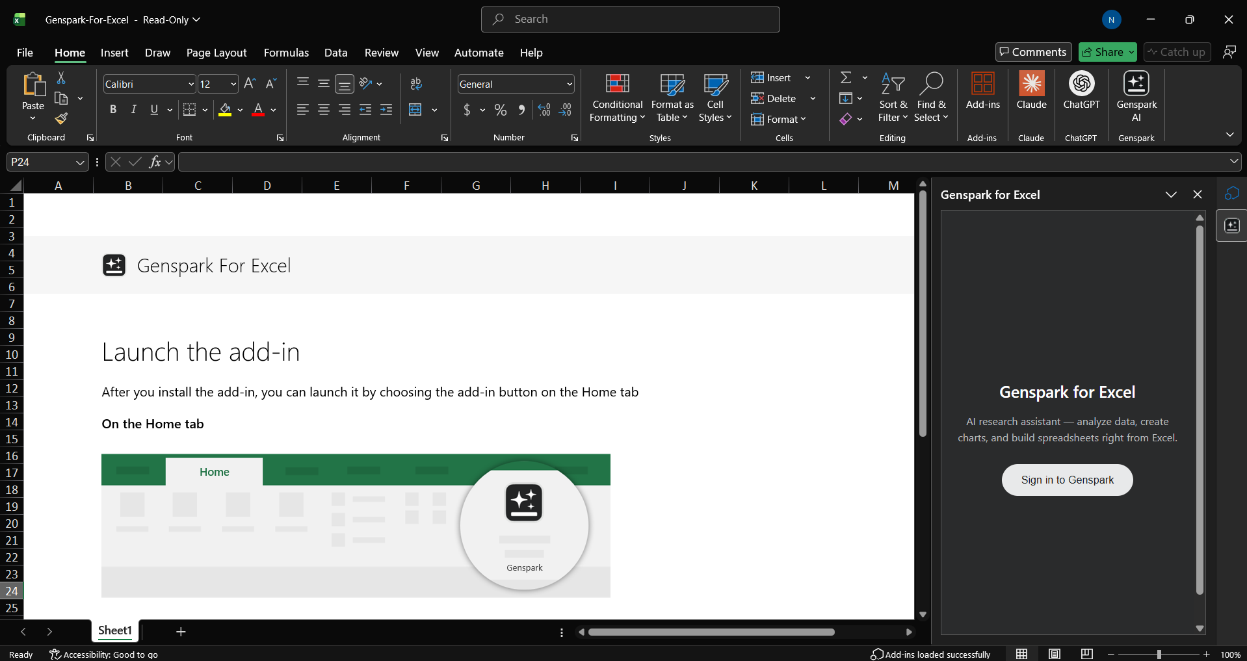Viewport: 1247px width, 661px height.
Task: Open the File menu
Action: 25,53
